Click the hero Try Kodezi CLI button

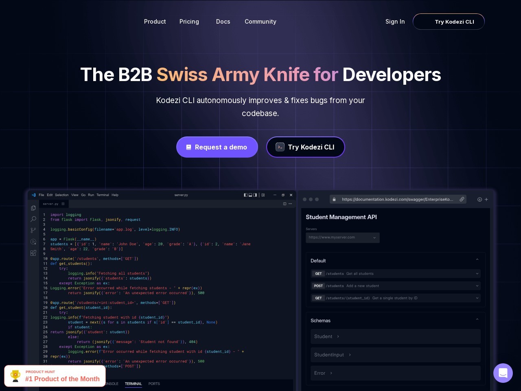[306, 147]
